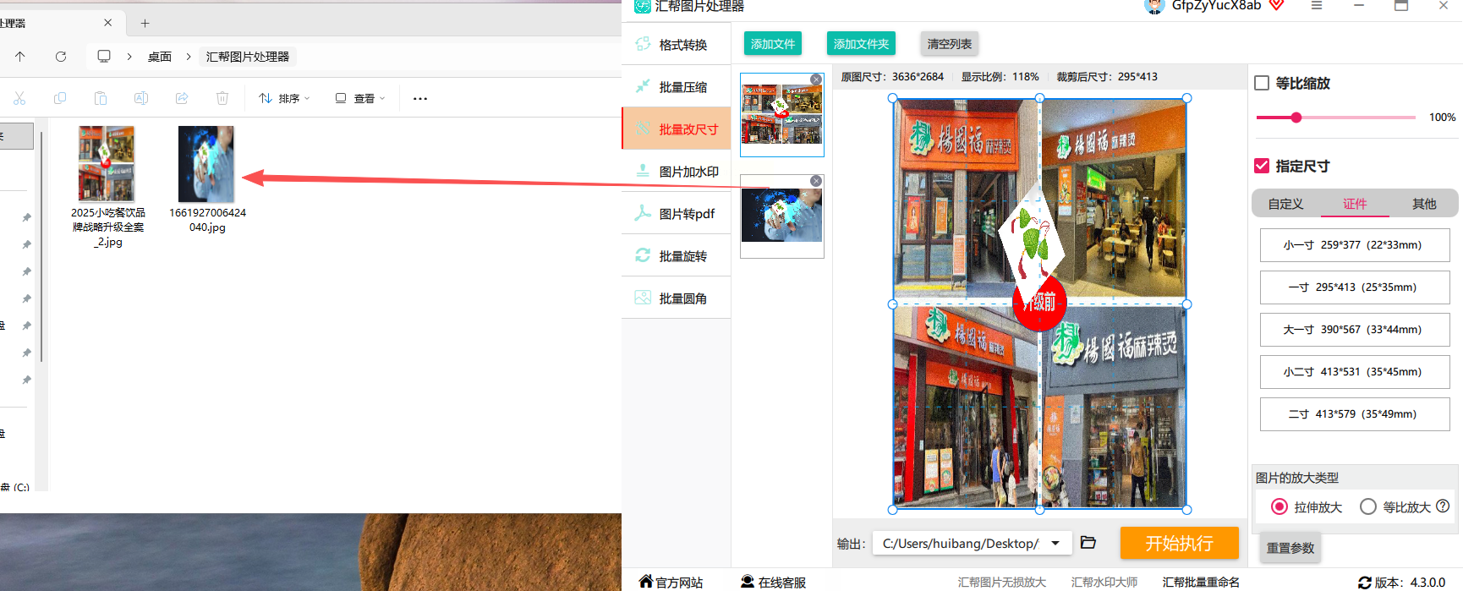
Task: Open the 批量圆角 rounded corners section
Action: [x=677, y=298]
